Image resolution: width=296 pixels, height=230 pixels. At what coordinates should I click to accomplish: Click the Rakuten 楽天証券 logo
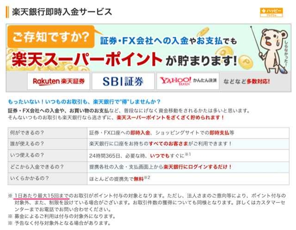click(x=59, y=81)
